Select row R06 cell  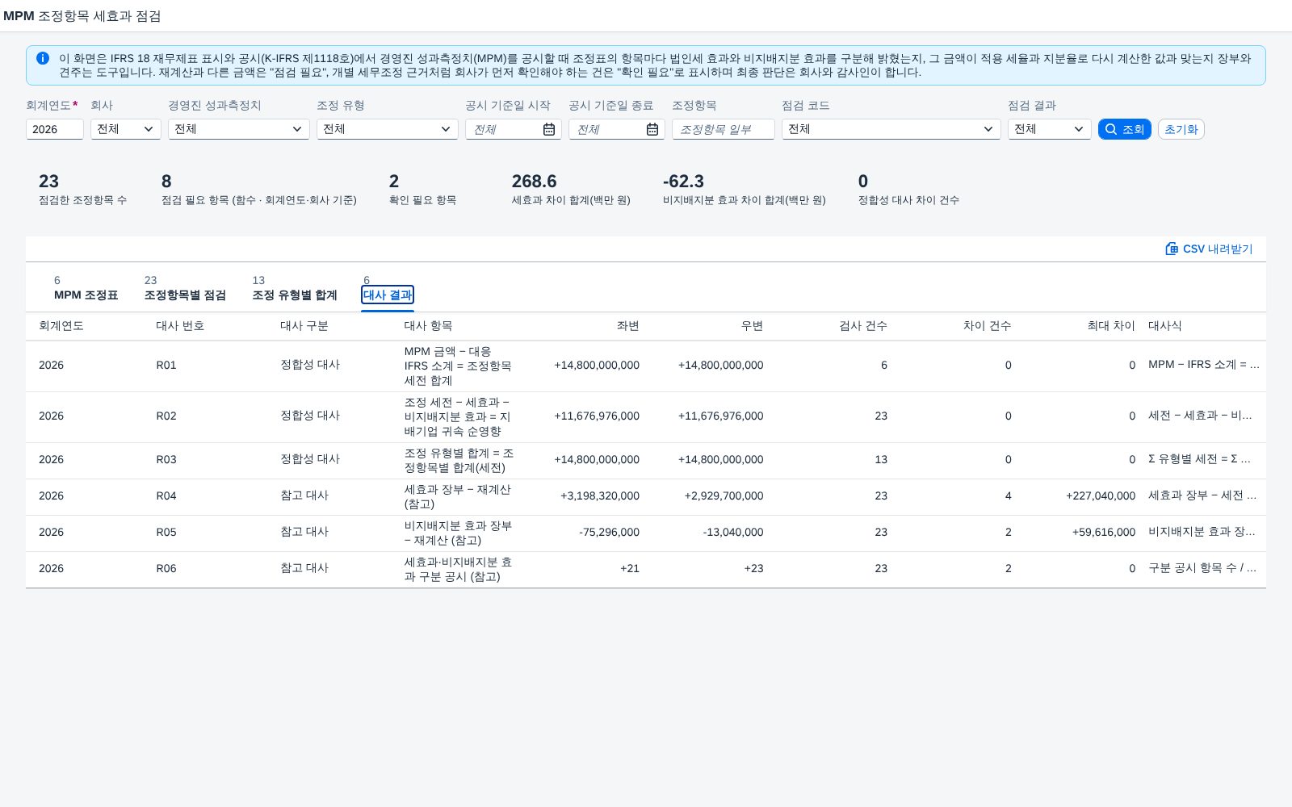pos(166,569)
